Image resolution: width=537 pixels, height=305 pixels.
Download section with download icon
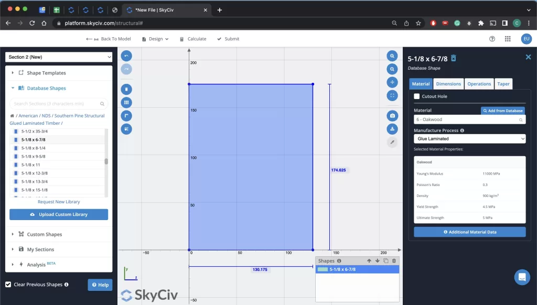point(392,129)
